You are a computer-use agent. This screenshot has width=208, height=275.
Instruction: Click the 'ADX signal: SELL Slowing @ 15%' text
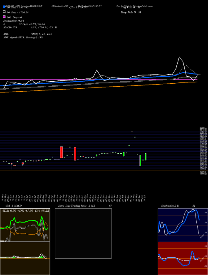23,37
